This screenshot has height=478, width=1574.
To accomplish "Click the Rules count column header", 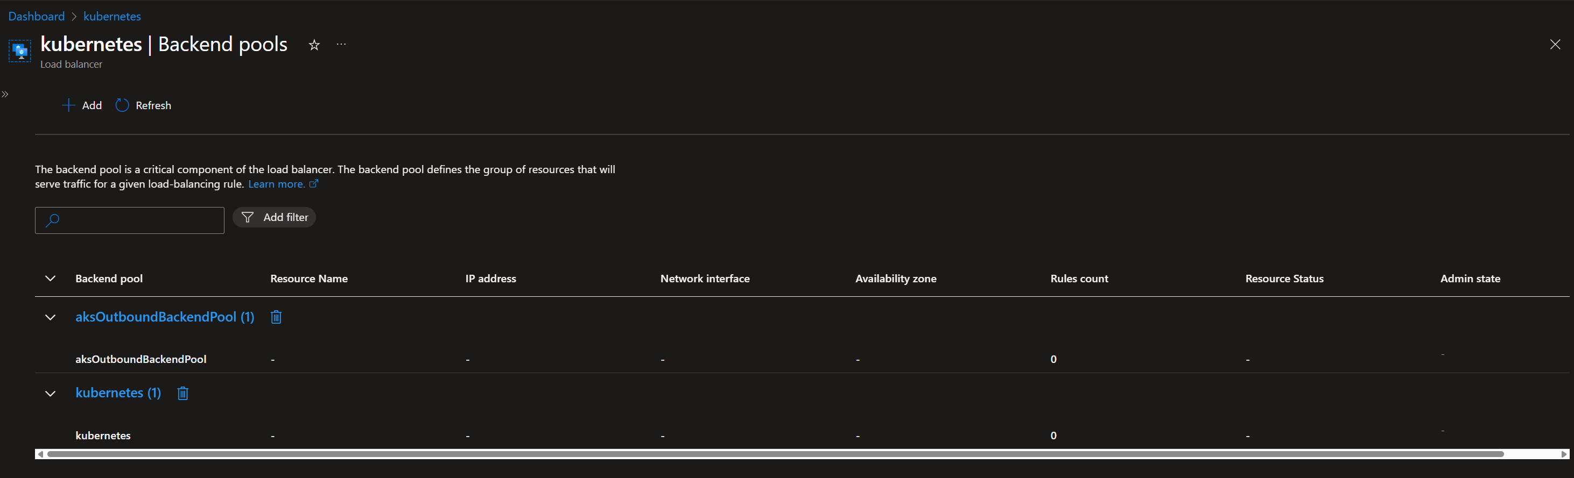I will [x=1079, y=279].
